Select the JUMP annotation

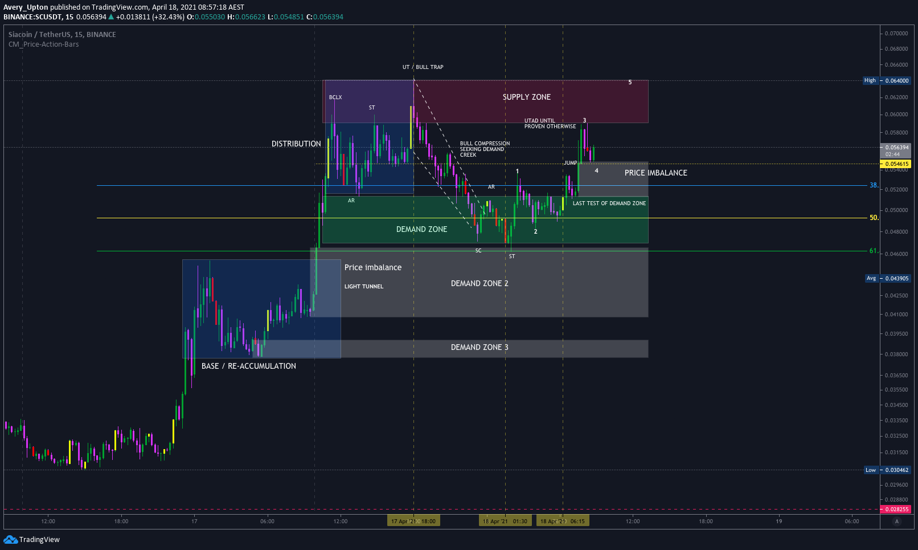[571, 163]
